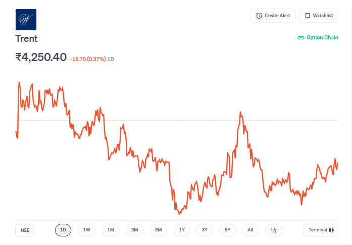
Task: Switch to candlestick chart view
Action: tap(274, 230)
